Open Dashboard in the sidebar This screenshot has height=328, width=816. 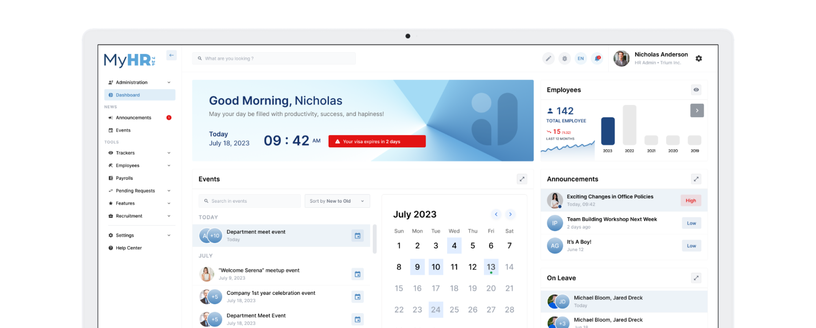click(x=140, y=95)
